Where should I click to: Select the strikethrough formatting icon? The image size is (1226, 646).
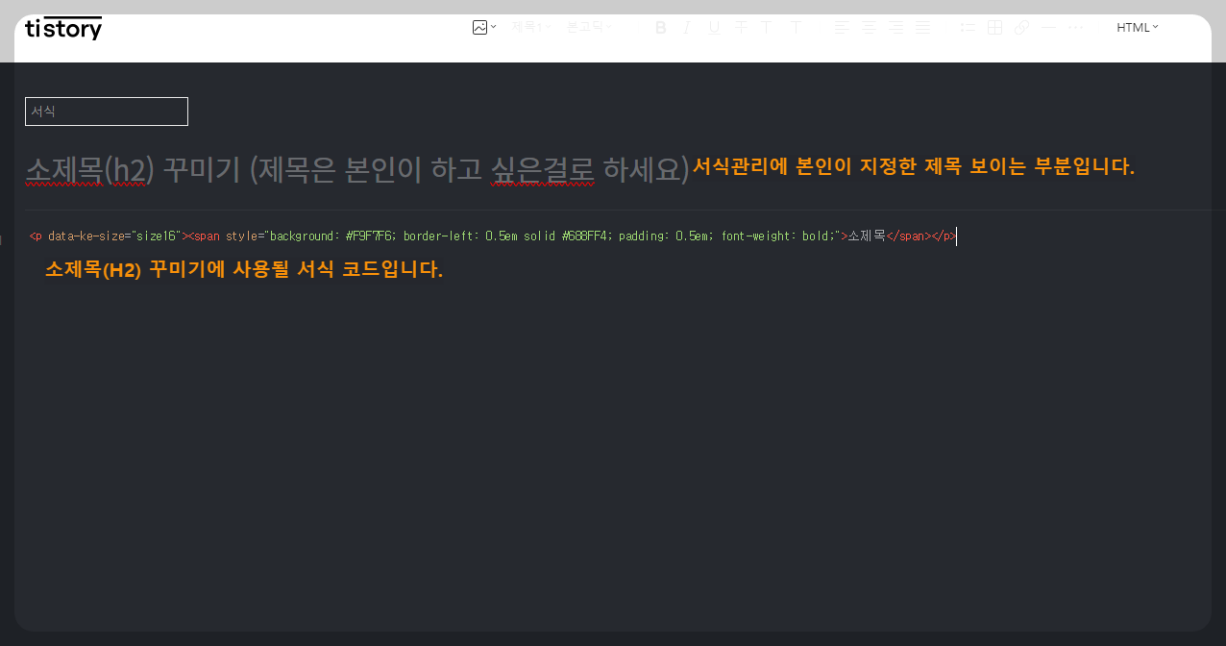pos(740,27)
